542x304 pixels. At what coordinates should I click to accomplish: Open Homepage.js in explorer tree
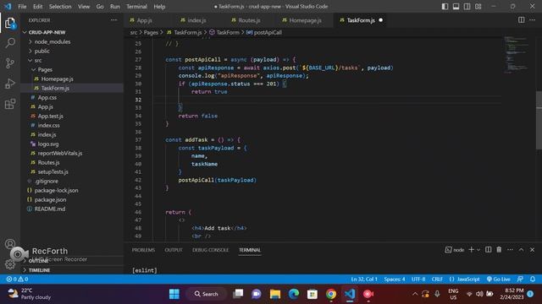click(x=72, y=79)
